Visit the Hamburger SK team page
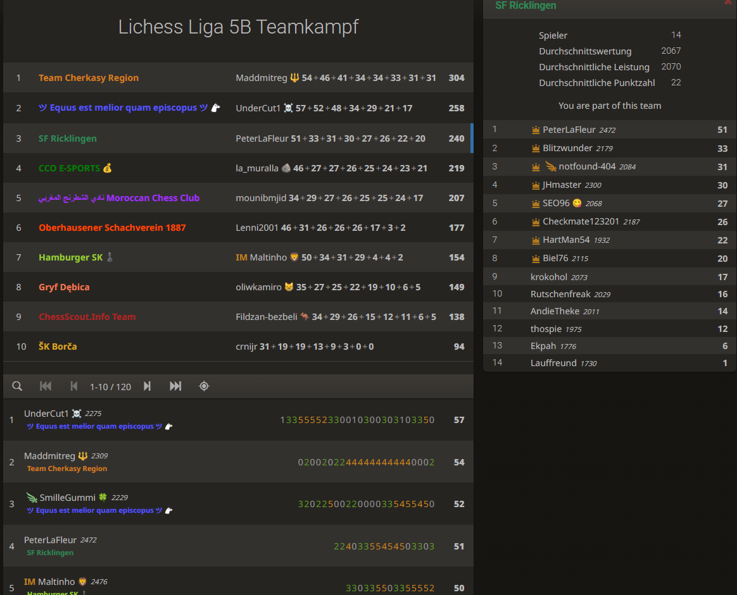The width and height of the screenshot is (737, 595). tap(71, 257)
